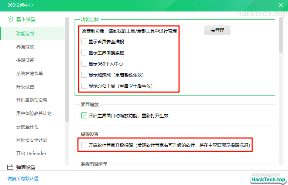Click the 去管理 button
This screenshot has height=185, width=288.
[217, 30]
